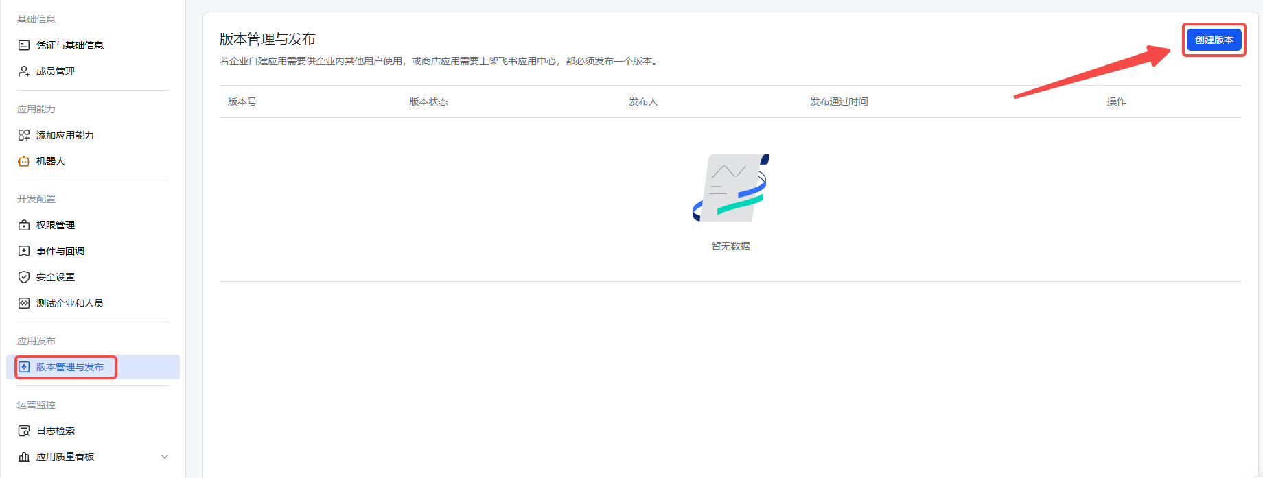1263x478 pixels.
Task: Select 事件与回调 in sidebar
Action: click(60, 251)
